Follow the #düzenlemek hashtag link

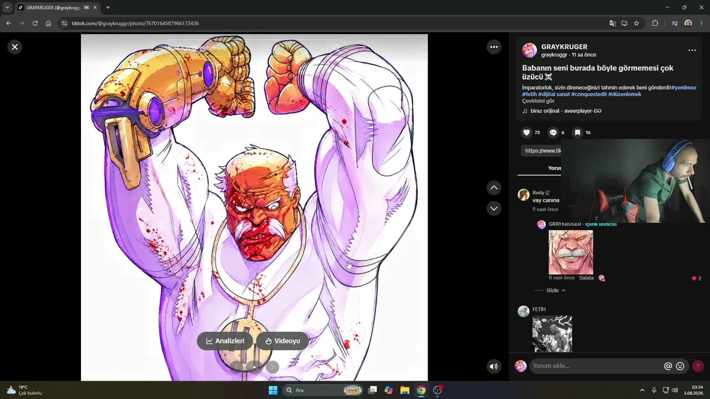point(625,94)
